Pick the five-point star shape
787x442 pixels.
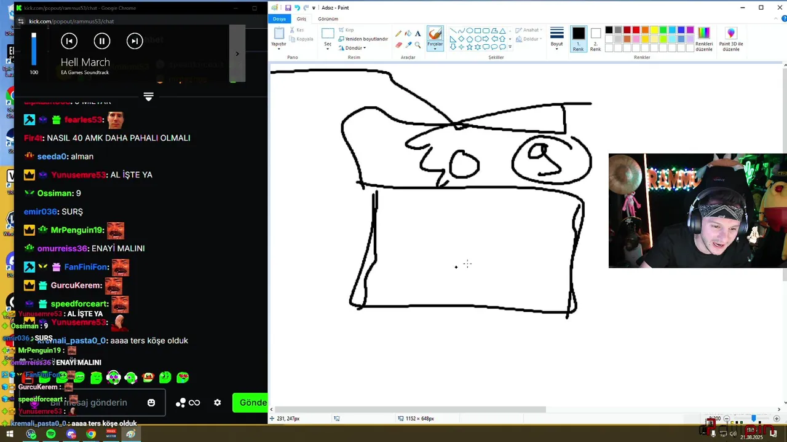(x=470, y=47)
